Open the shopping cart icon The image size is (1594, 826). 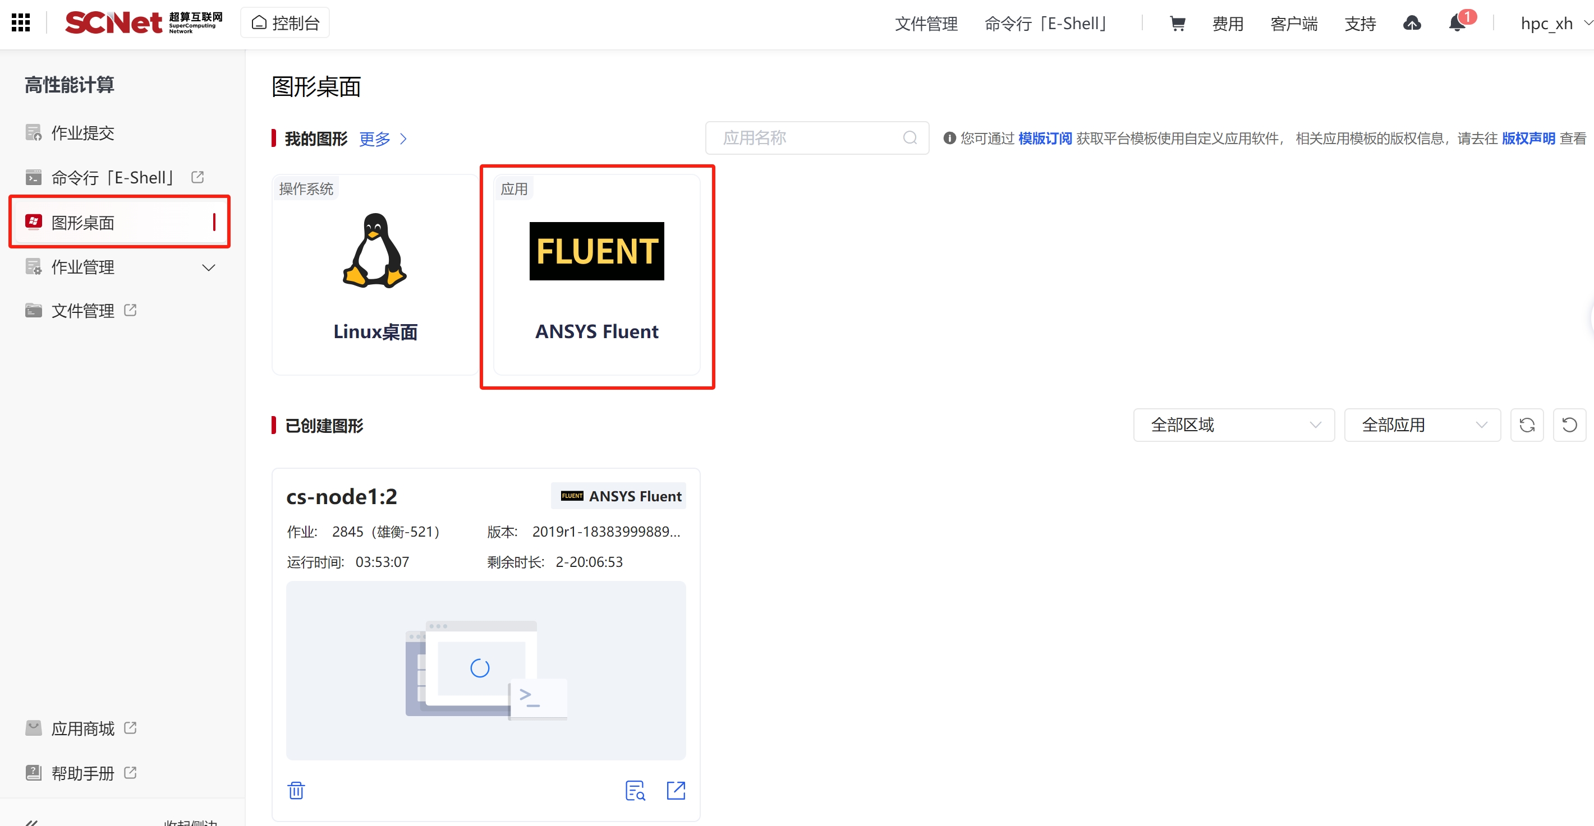click(x=1178, y=24)
